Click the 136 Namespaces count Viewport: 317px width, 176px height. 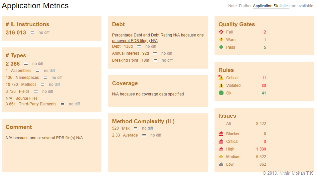[x=9, y=78]
